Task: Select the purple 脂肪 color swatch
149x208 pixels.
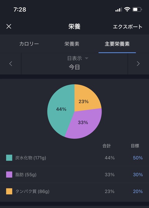Action: 9,174
